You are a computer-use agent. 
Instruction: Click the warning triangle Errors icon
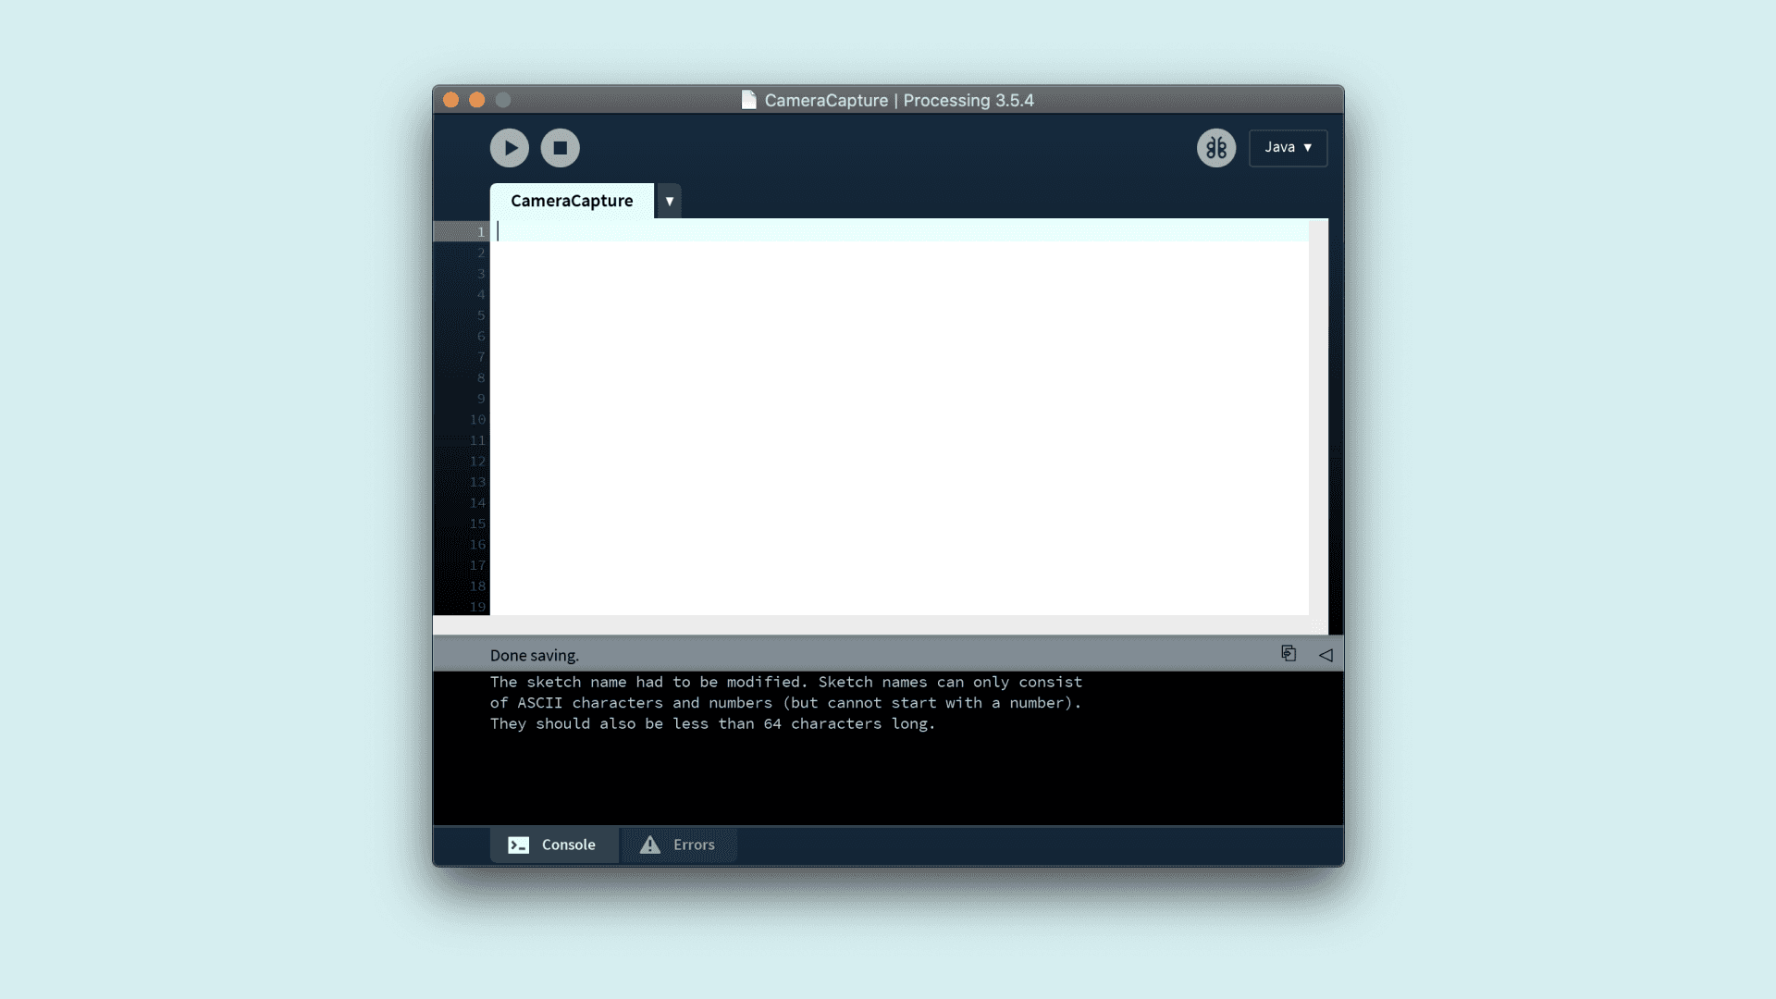(650, 845)
